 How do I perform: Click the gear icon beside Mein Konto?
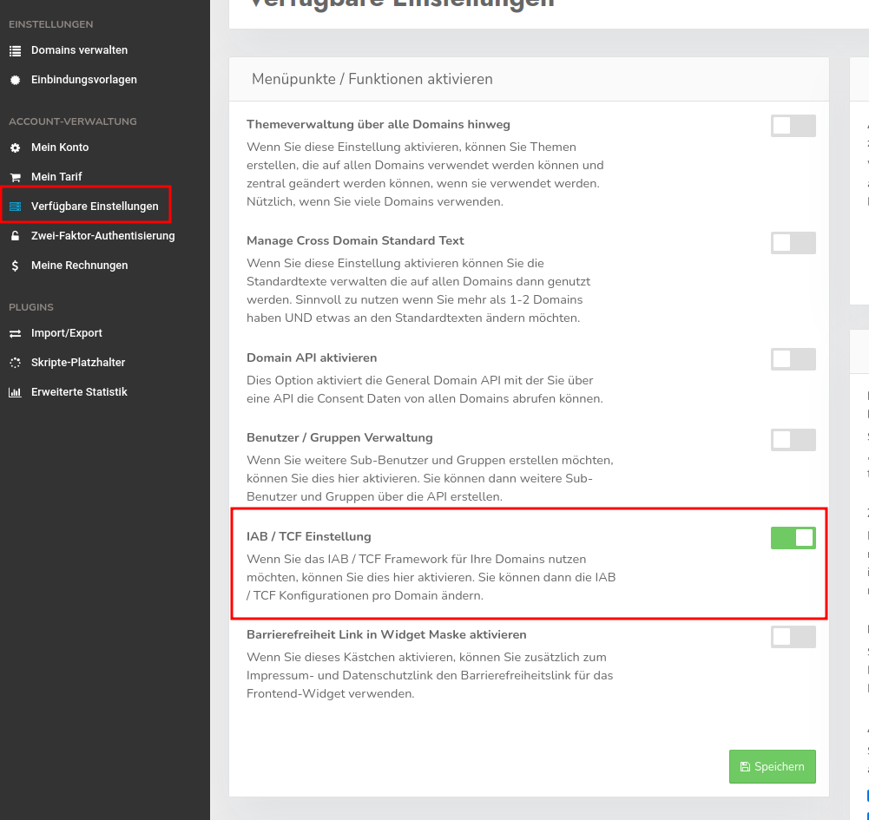click(x=15, y=148)
